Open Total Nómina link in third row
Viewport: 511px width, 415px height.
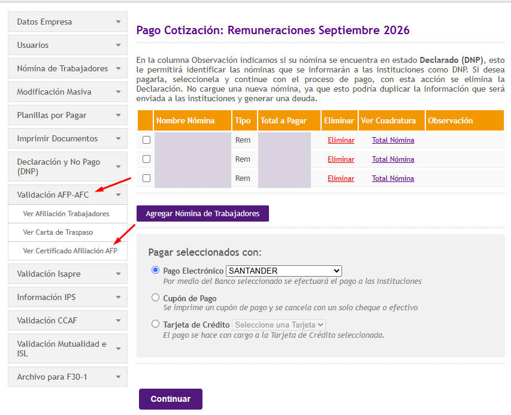pos(393,178)
